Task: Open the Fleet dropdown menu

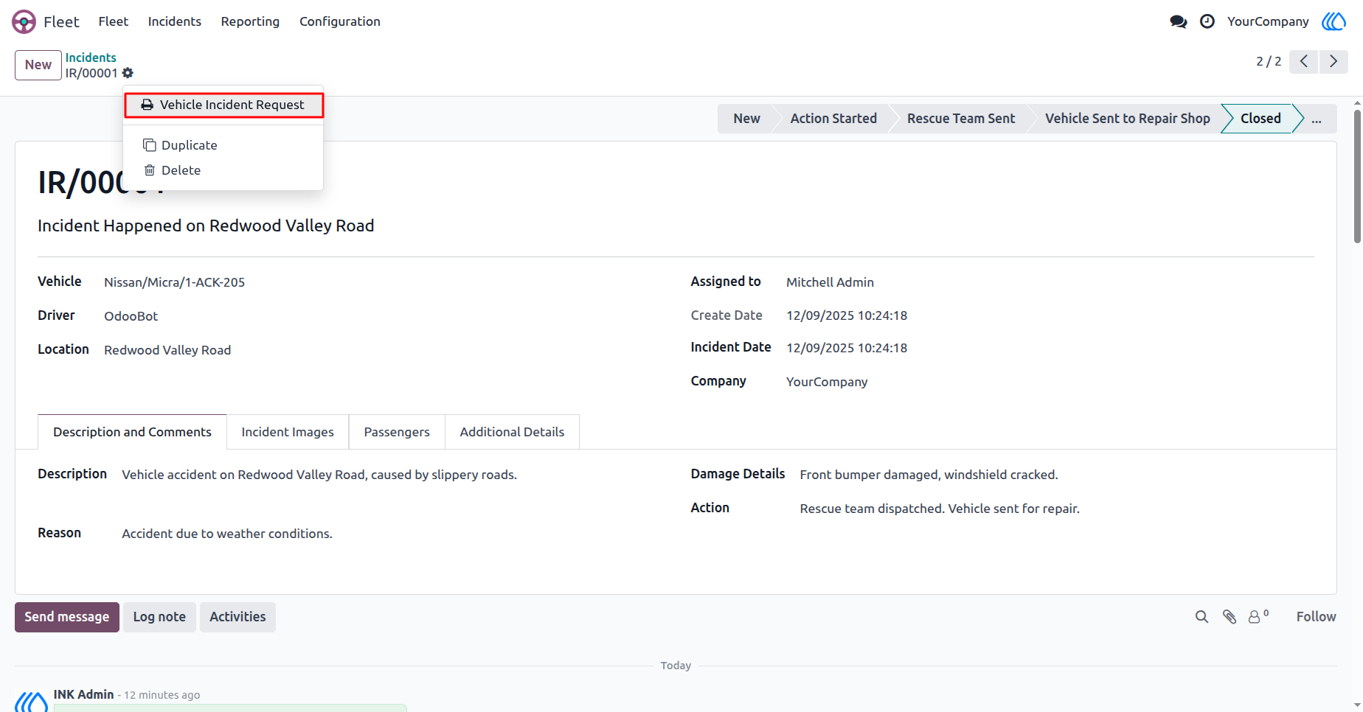Action: coord(113,21)
